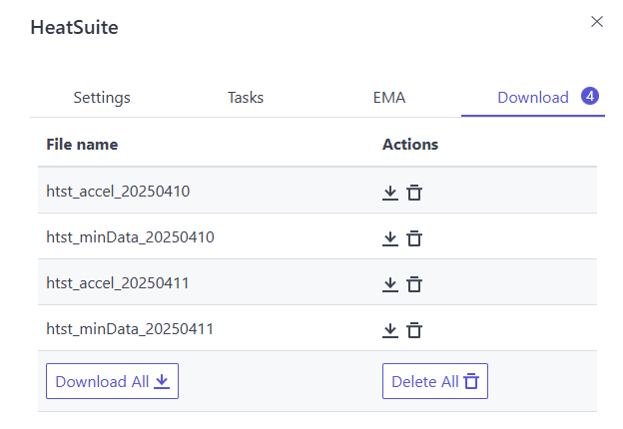Download the htst_accel_20250410 file
Viewport: 623px width, 429px height.
click(x=390, y=193)
